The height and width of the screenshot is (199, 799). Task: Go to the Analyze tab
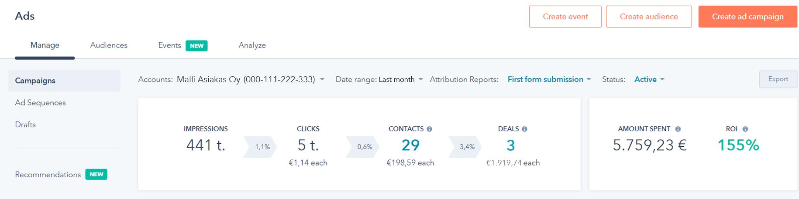click(x=252, y=45)
